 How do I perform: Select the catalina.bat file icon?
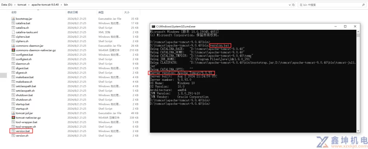[13, 23]
